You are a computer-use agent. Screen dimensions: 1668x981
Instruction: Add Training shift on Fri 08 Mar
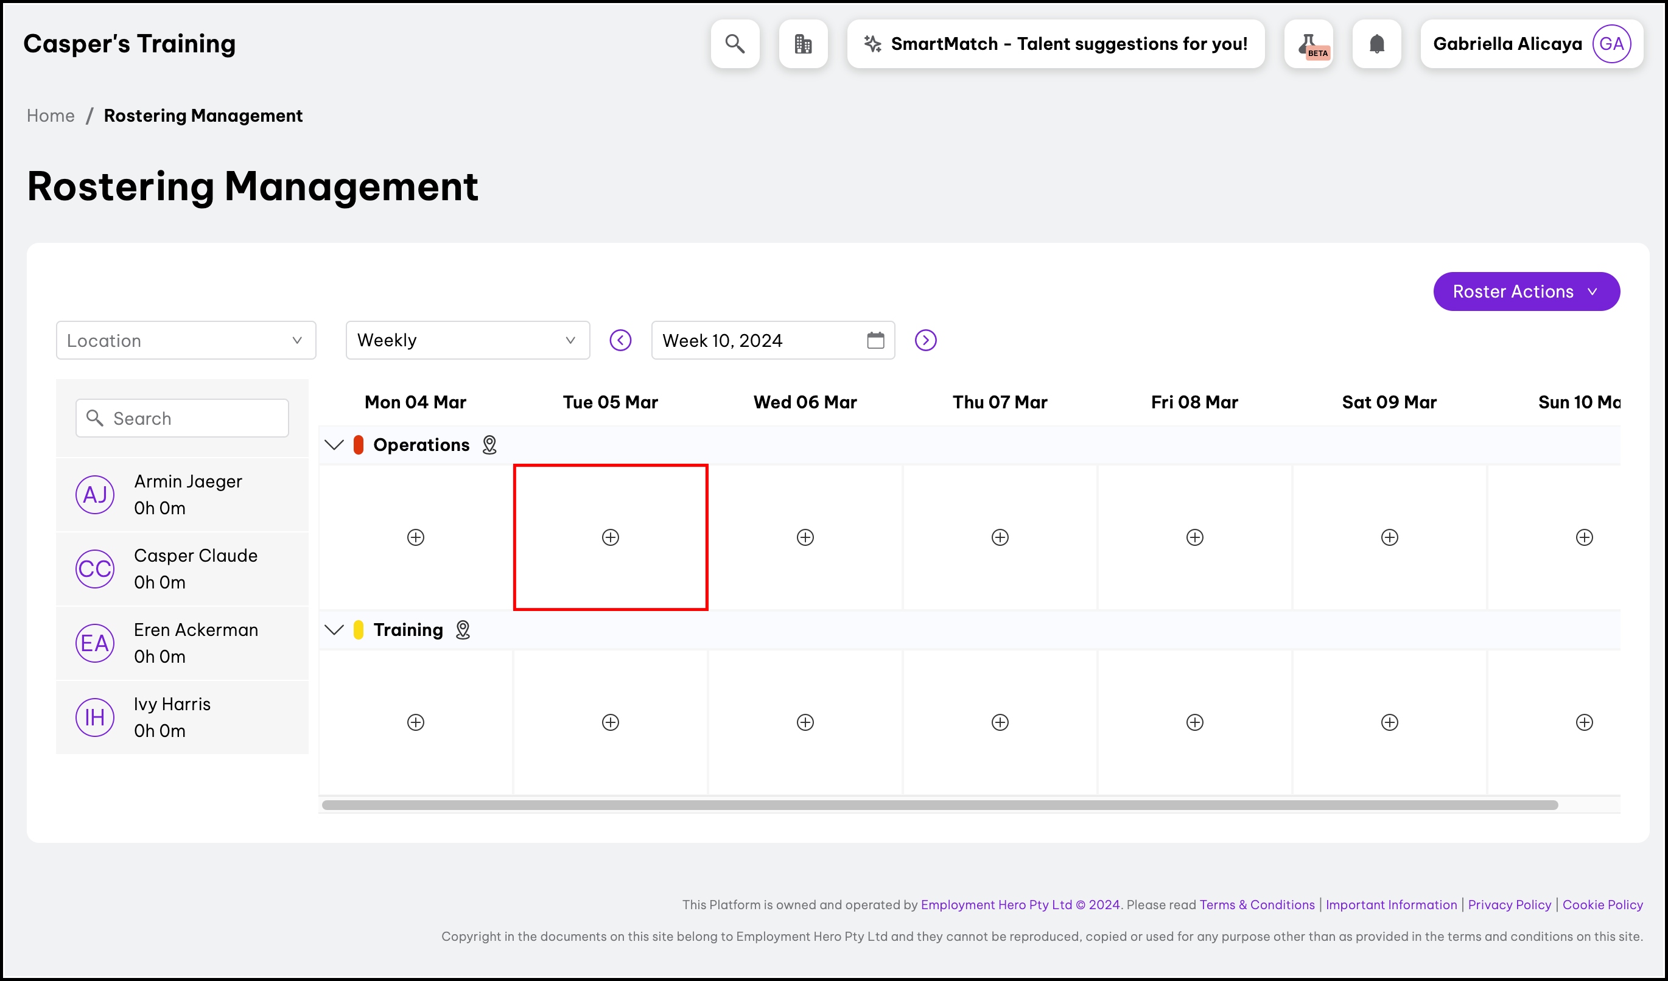[x=1195, y=722]
